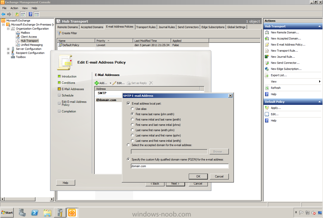Click Exchange Management Console taskbar icon
The height and width of the screenshot is (218, 323).
[x=72, y=213]
